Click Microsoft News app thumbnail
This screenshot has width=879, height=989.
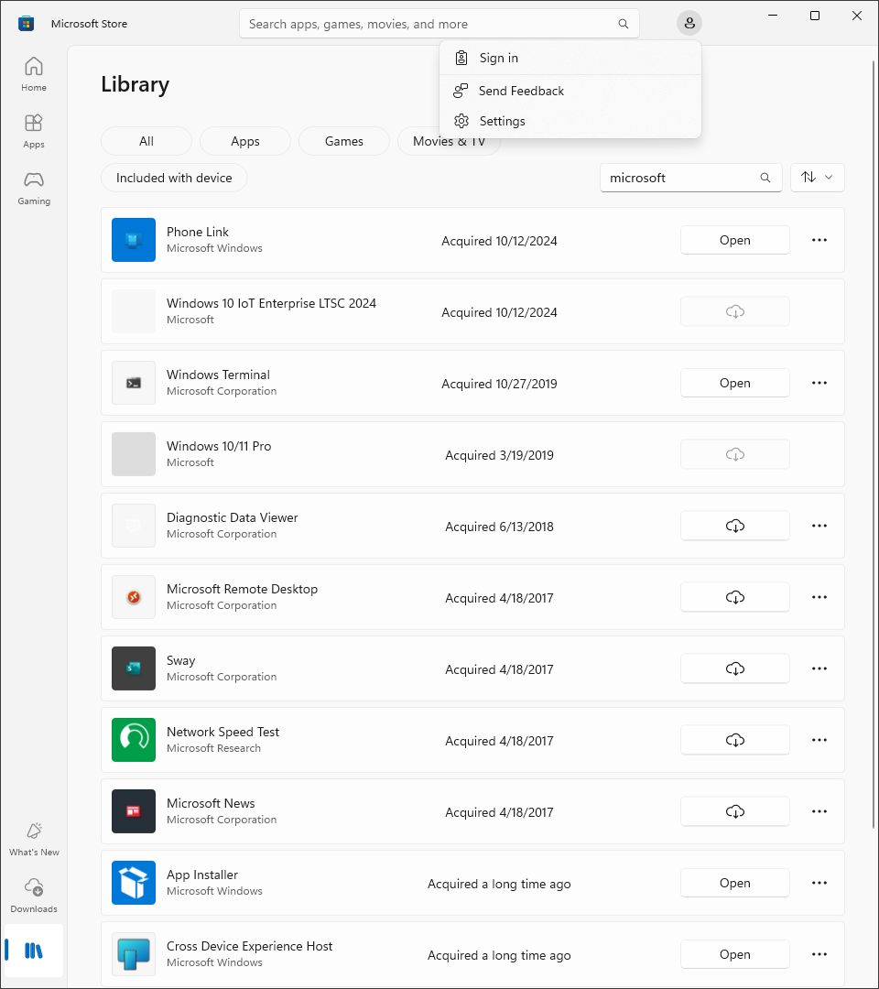(134, 811)
